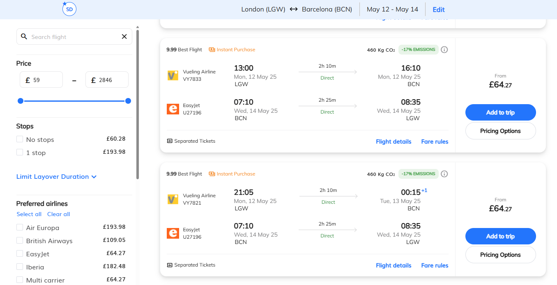Click Separated Tickets icon on 21:05 flight card
This screenshot has width=557, height=285.
click(170, 265)
